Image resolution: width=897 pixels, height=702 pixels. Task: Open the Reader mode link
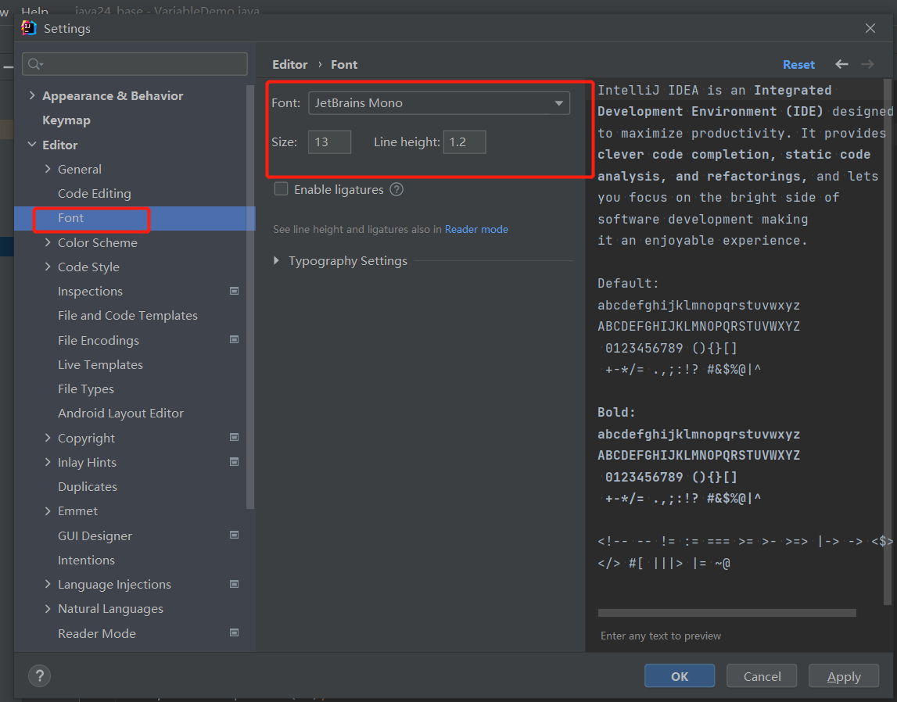[x=476, y=229]
